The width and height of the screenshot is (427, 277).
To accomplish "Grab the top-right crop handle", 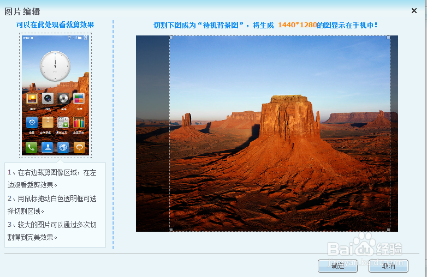I will click(x=388, y=38).
